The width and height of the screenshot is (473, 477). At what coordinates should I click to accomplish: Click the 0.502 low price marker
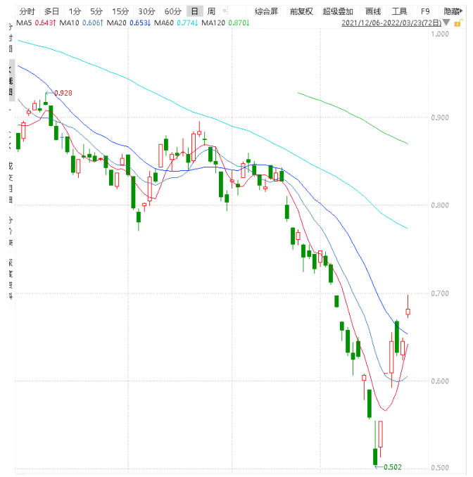click(x=393, y=467)
